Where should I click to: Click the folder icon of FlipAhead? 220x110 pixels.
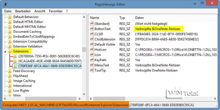(x=10, y=76)
